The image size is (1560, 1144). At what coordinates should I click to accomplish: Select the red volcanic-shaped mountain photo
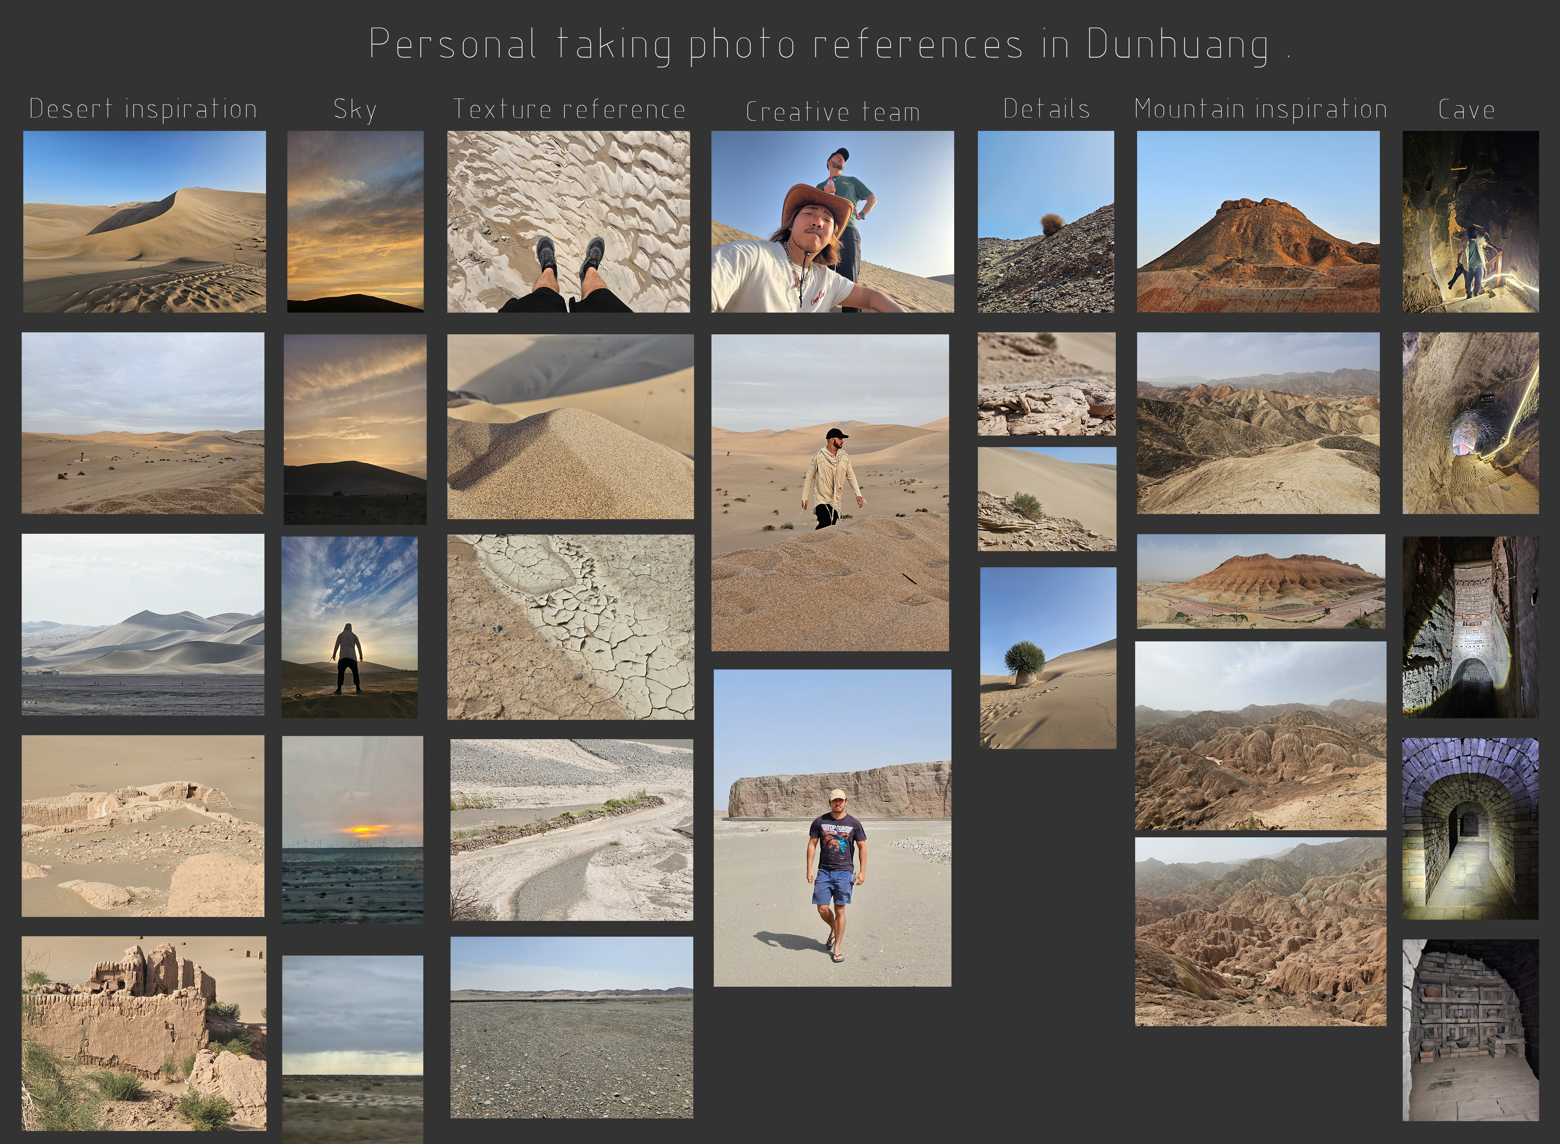point(1257,221)
